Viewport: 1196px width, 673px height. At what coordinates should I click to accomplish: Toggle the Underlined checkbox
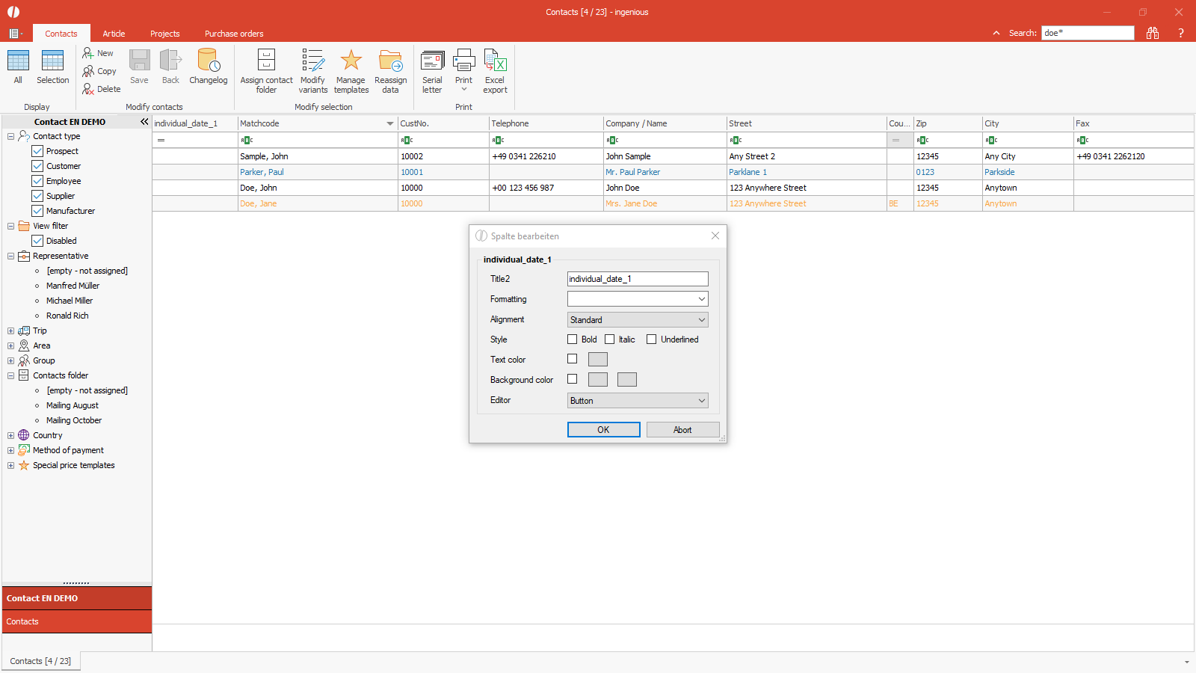pos(652,339)
